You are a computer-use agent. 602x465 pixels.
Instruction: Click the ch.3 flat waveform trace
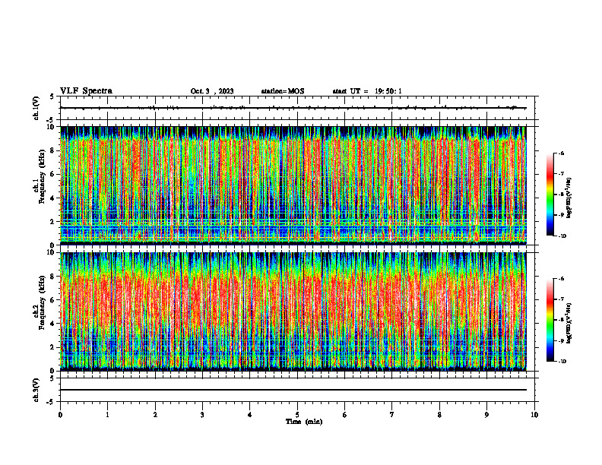pyautogui.click(x=293, y=390)
